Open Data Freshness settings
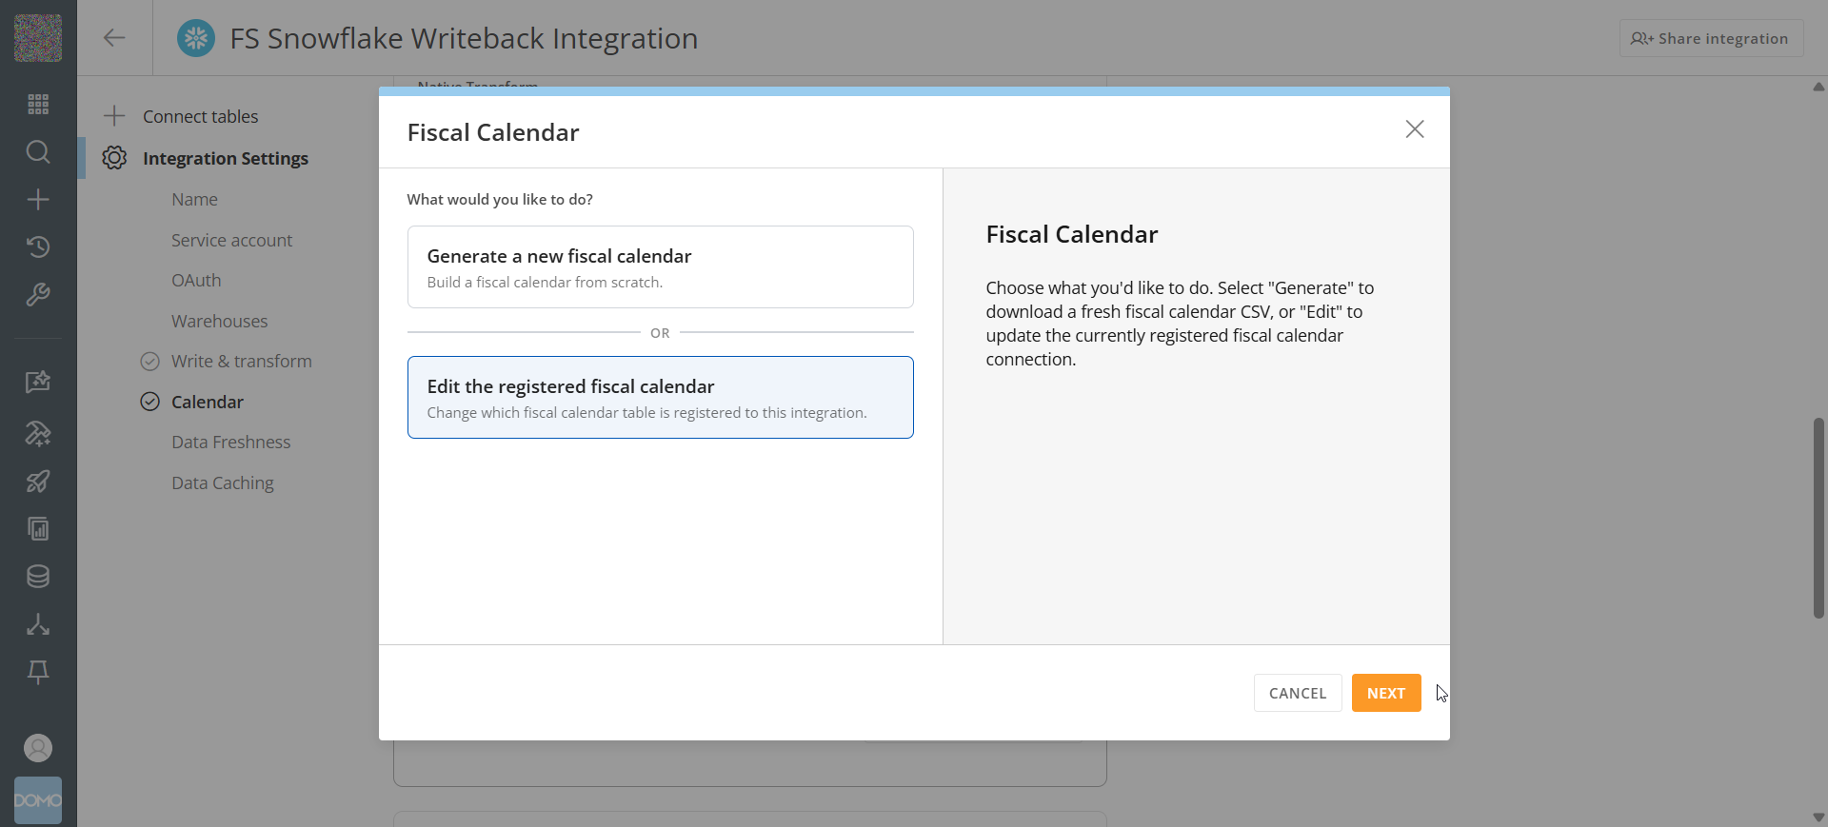This screenshot has height=827, width=1828. 231,443
